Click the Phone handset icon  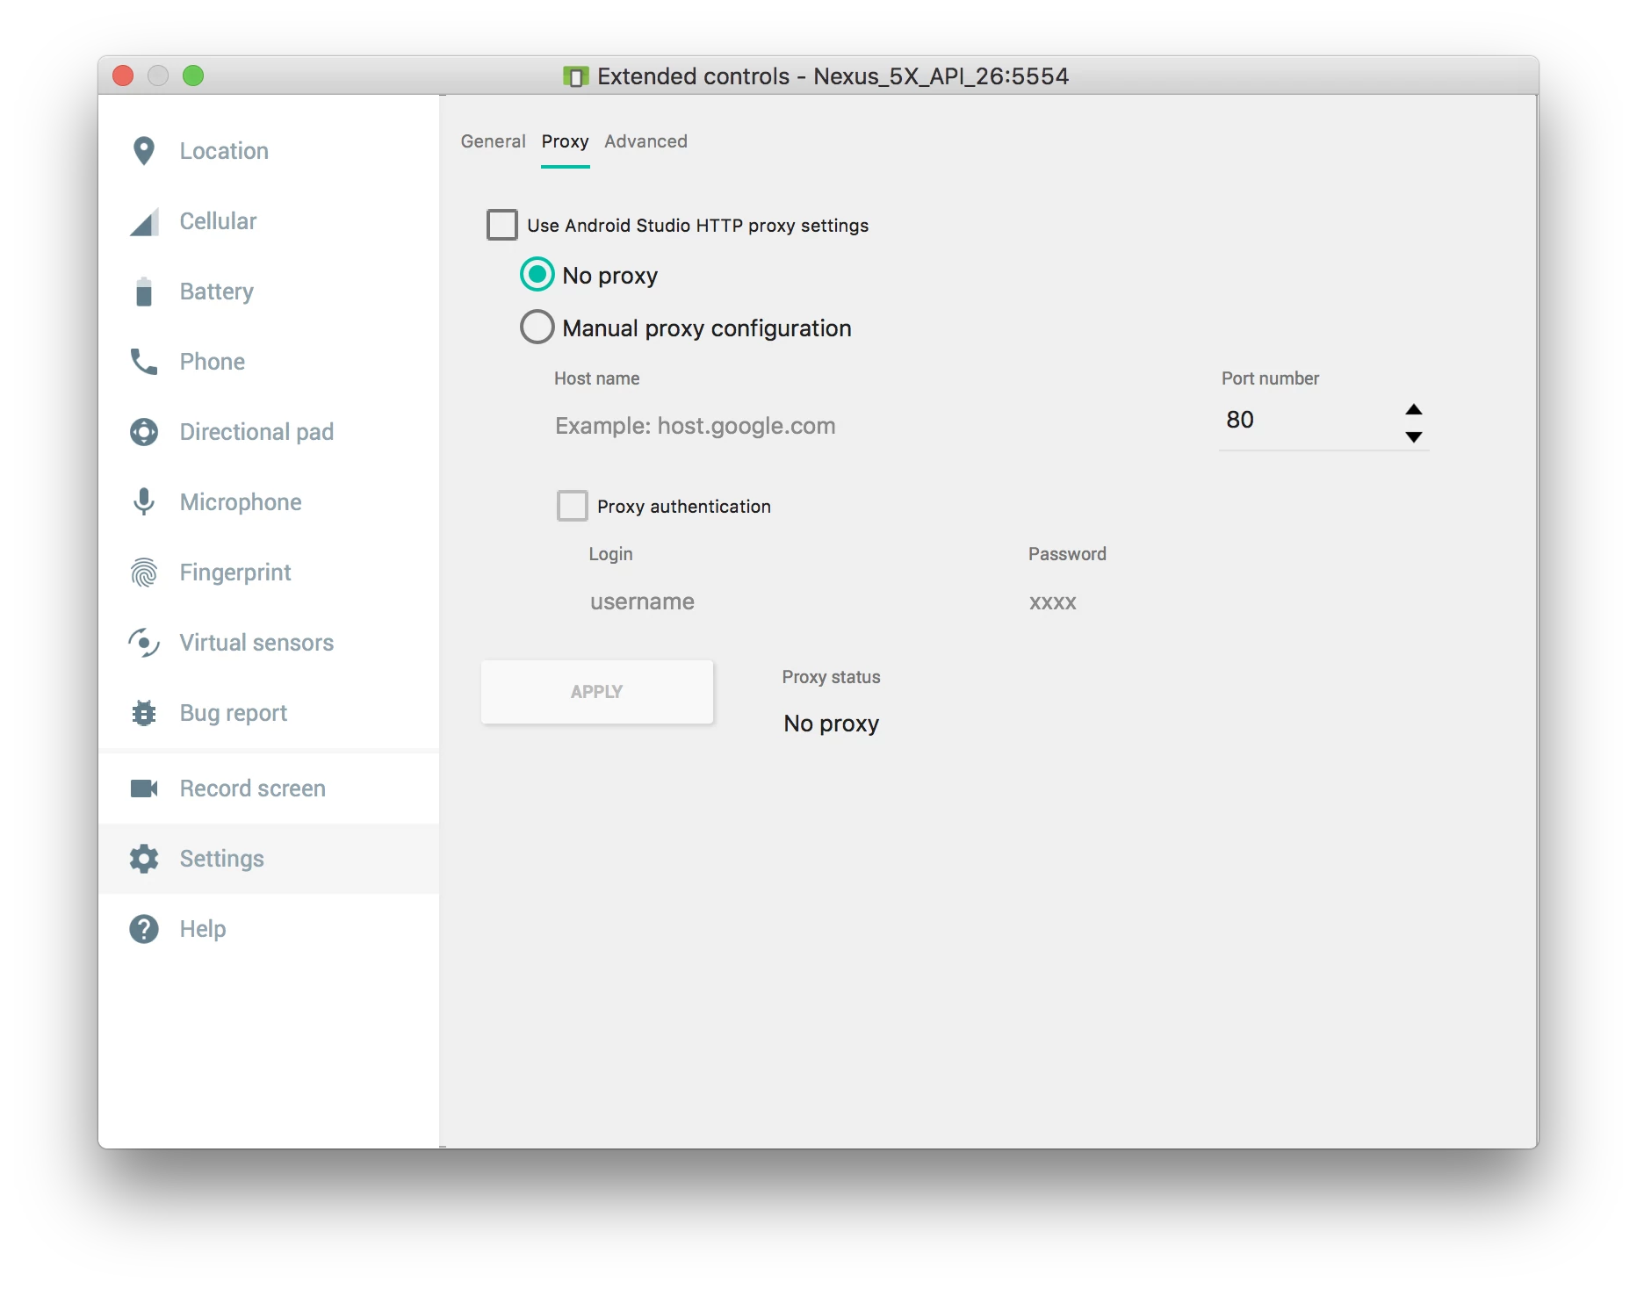(144, 362)
